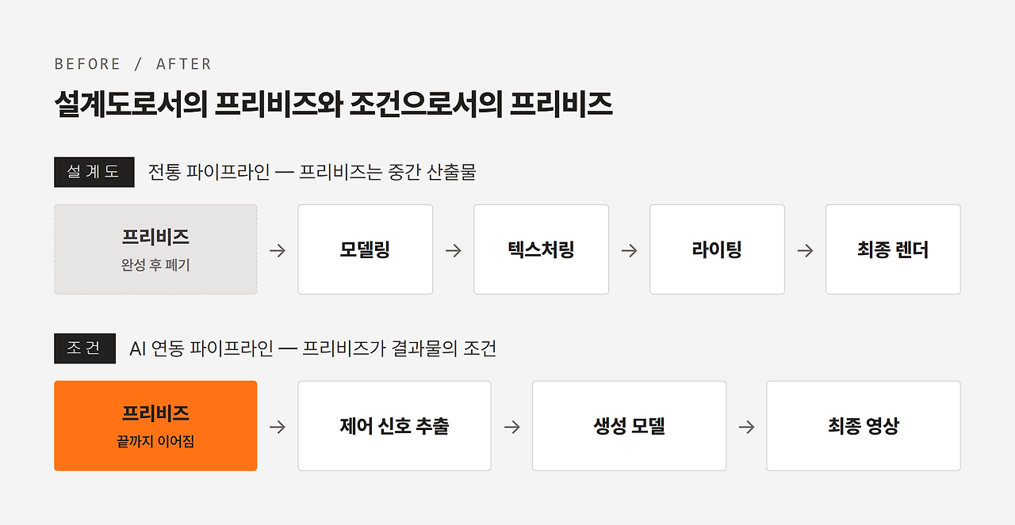Click the title 설계도로서의 프리비즈와 조건으로서의 프리비즈

coord(334,105)
